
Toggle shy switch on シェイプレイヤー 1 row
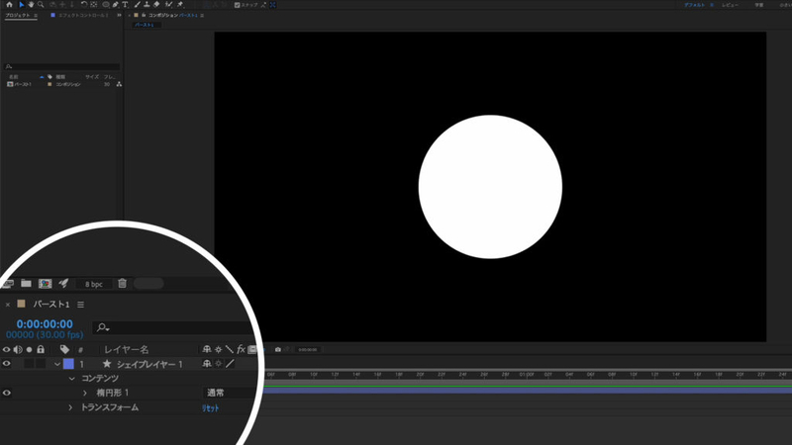207,364
